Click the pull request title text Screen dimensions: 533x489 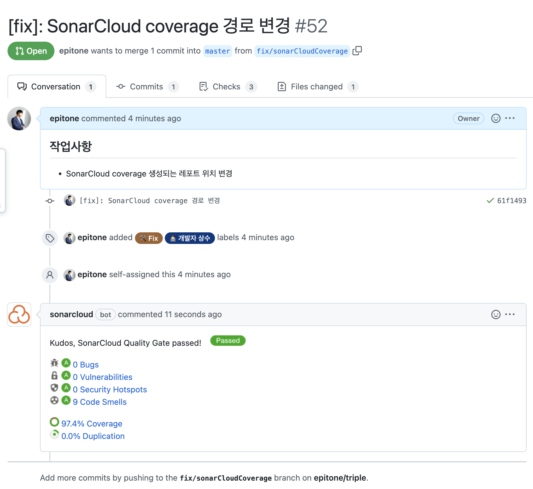[x=149, y=26]
